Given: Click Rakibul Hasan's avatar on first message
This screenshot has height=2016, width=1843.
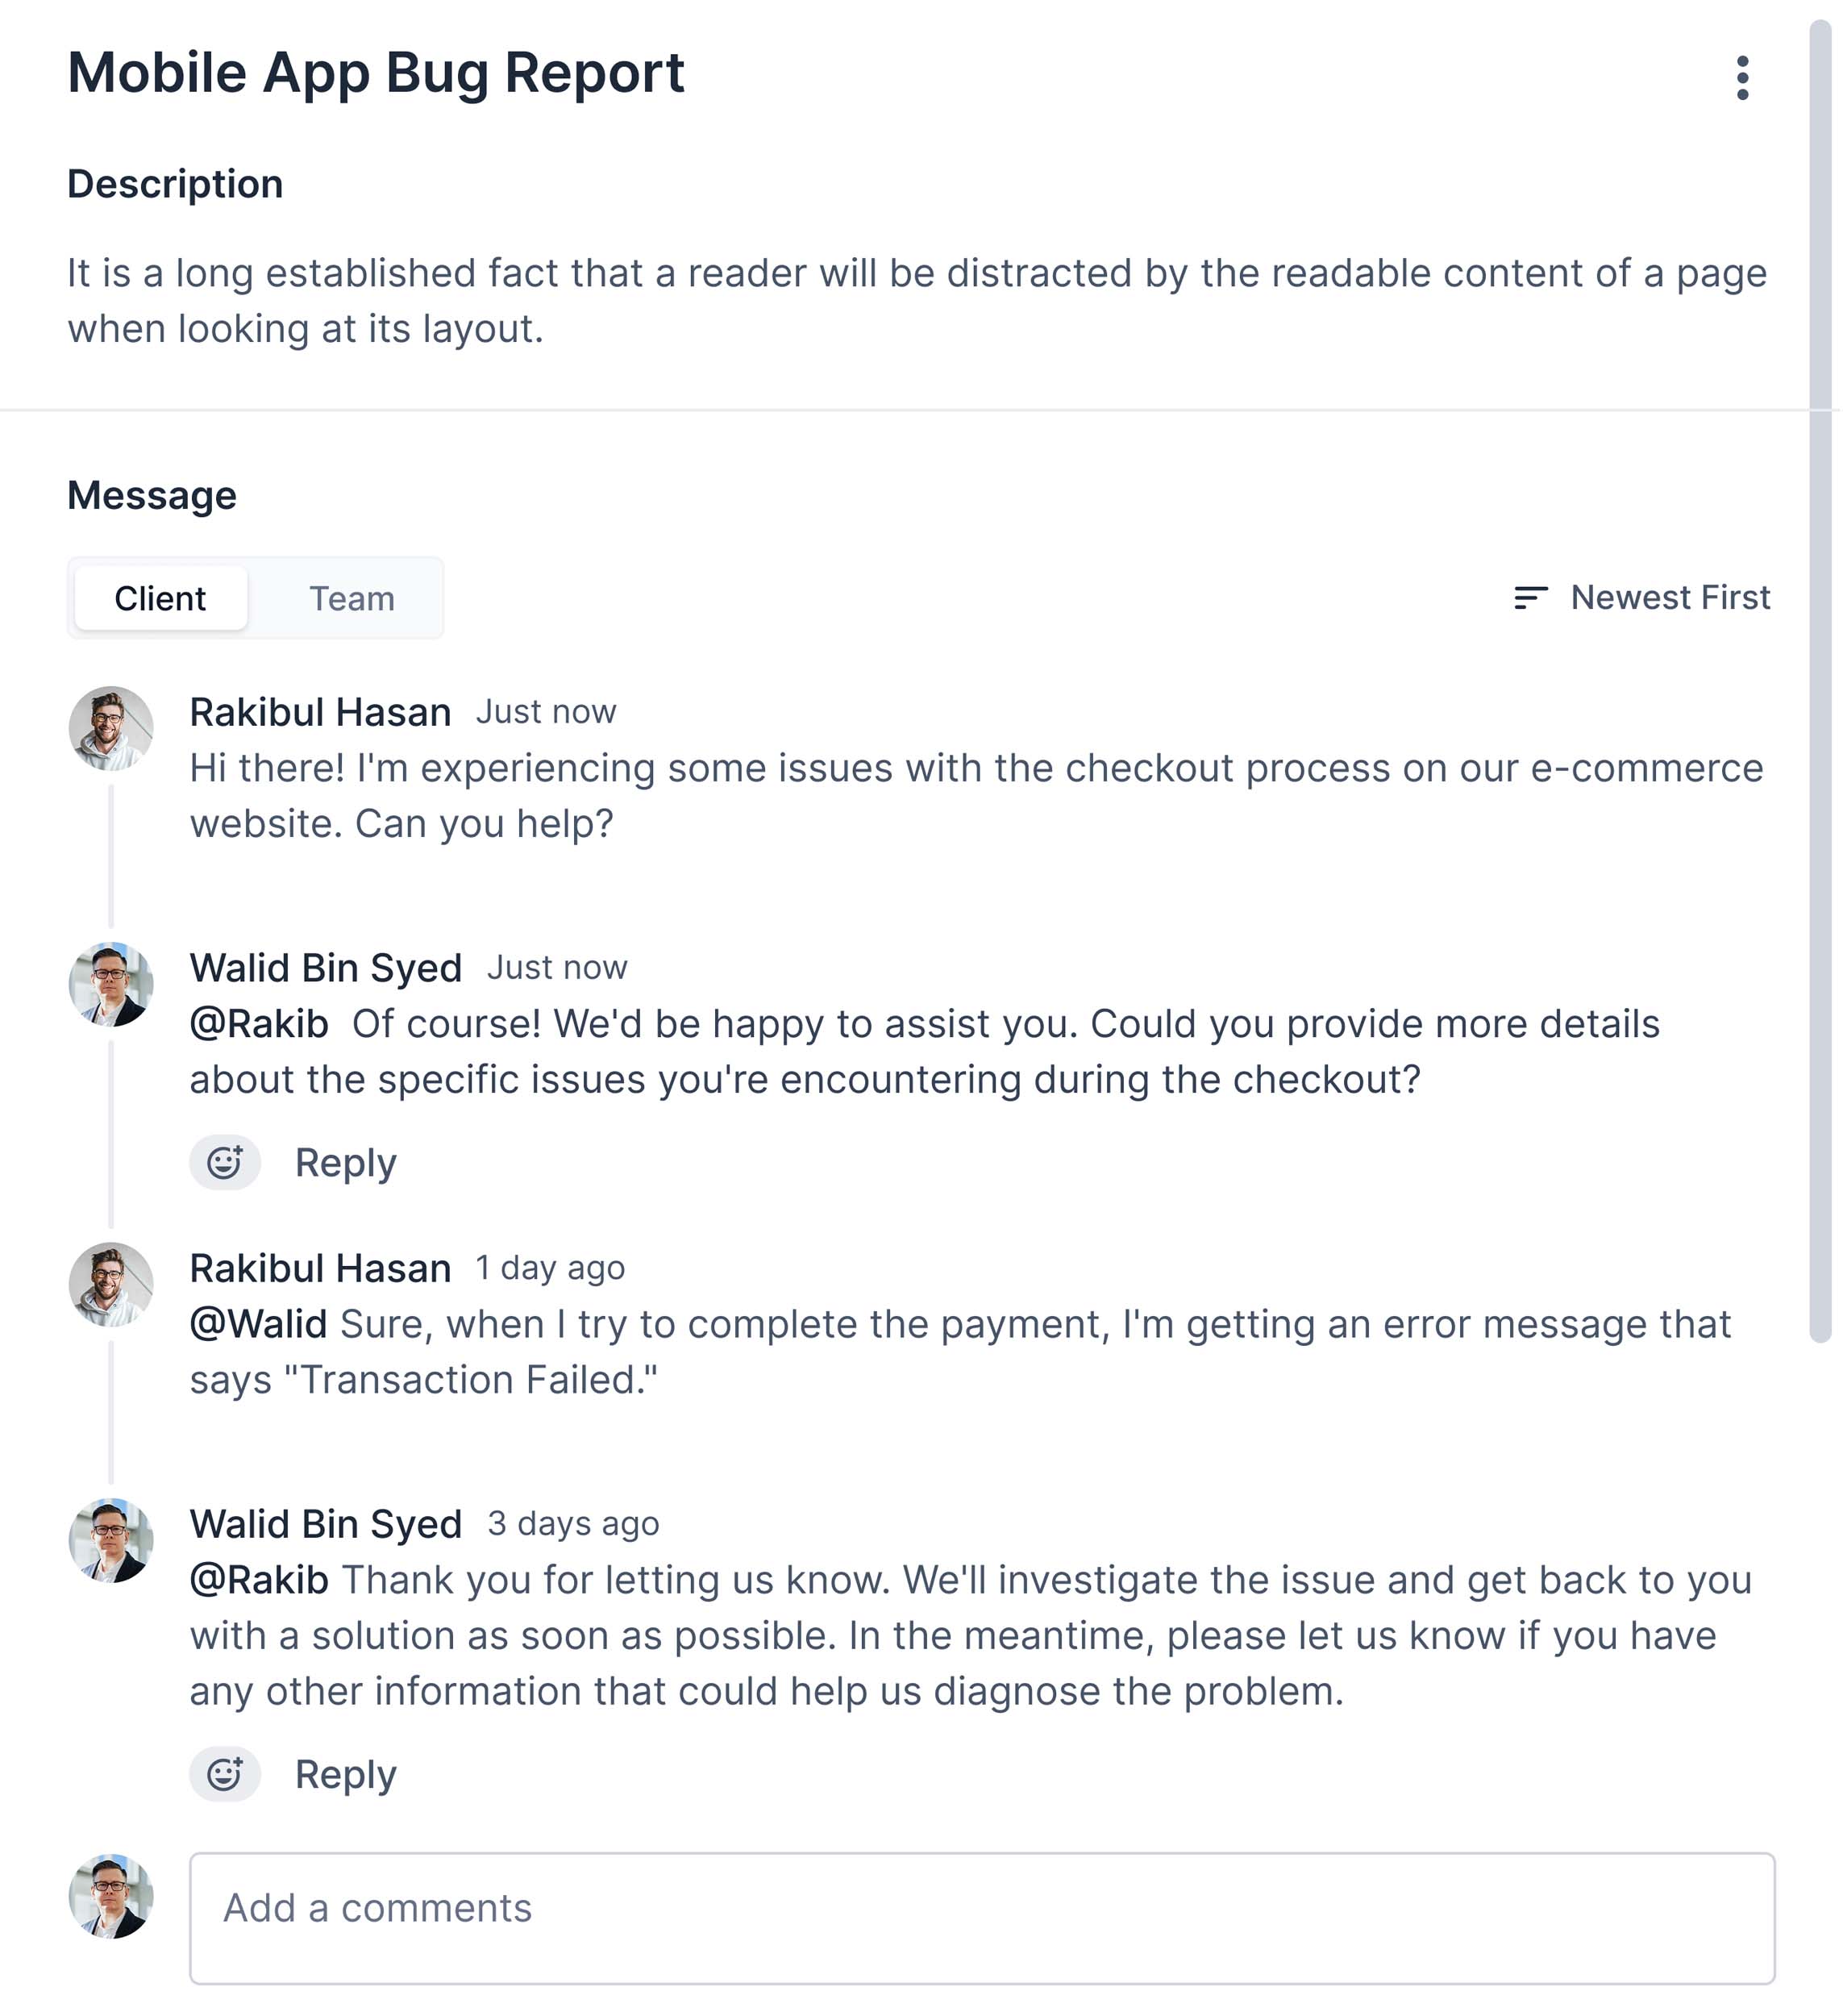Looking at the screenshot, I should (111, 728).
